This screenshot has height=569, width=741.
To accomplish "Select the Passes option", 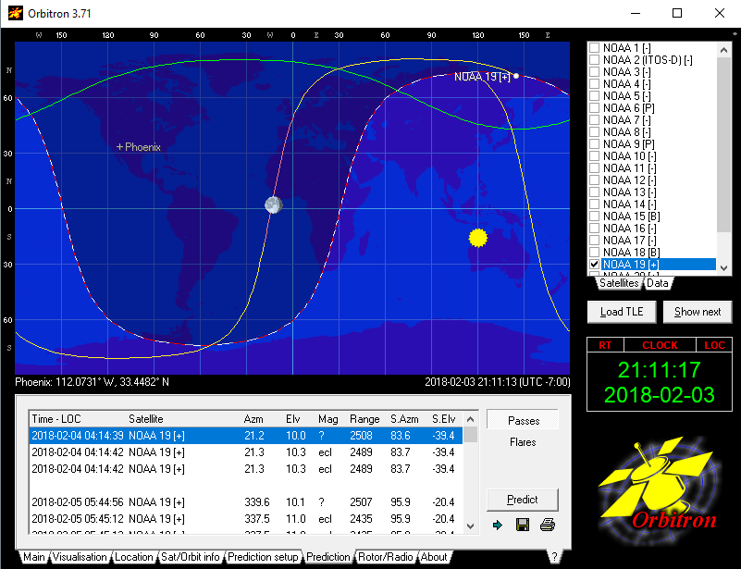I will tap(524, 421).
